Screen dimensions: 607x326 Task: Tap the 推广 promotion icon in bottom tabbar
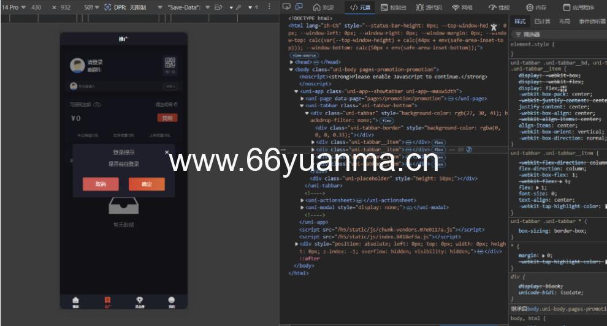107,301
